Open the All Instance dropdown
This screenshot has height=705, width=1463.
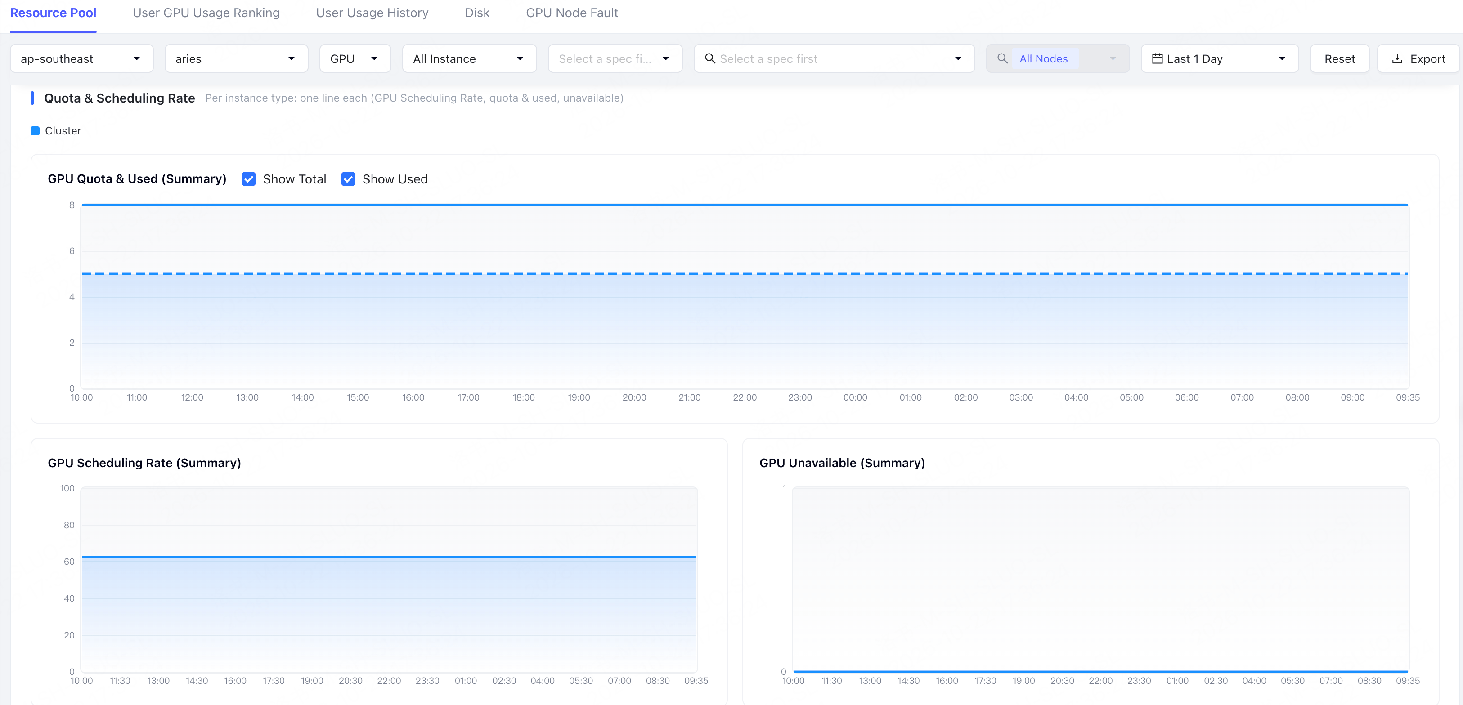[x=469, y=58]
